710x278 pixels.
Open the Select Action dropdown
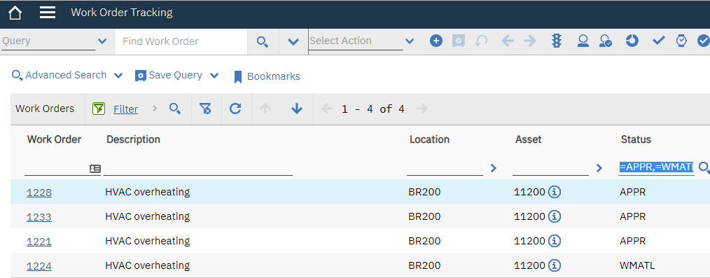(410, 41)
